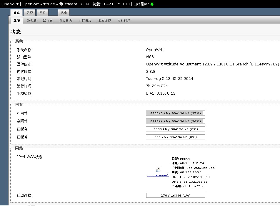The height and width of the screenshot is (206, 280).
Task: Click average load 0.41, 0.16, 0.13
Action: tap(161, 93)
